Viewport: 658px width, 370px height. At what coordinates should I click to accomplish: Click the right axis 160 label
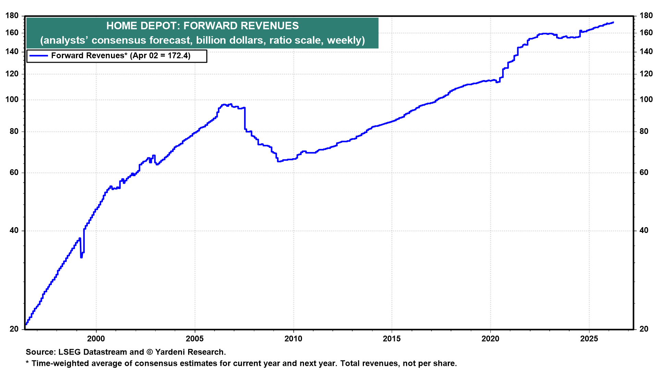[646, 33]
